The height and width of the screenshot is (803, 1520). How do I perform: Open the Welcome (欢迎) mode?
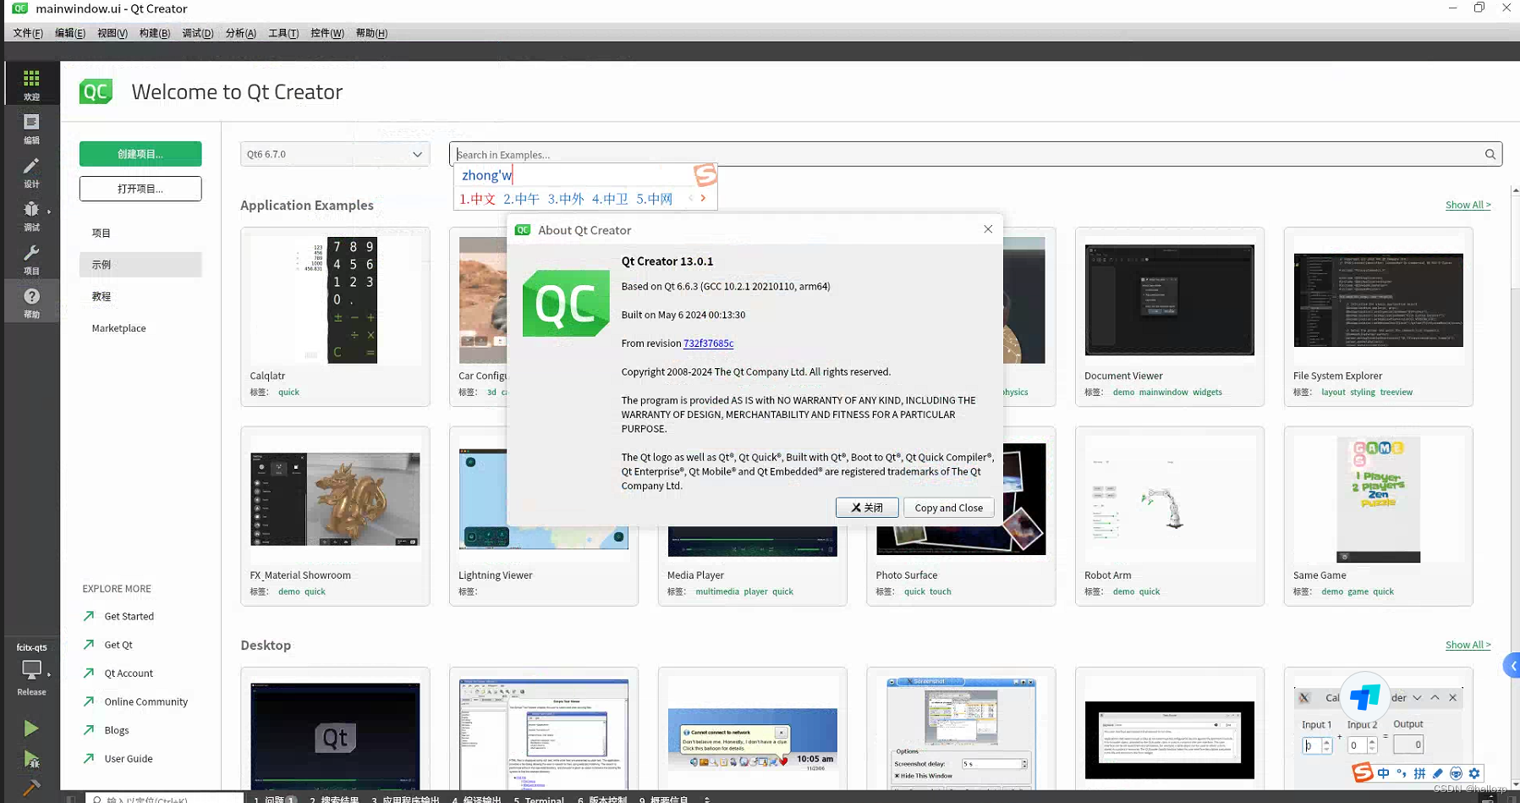(x=31, y=84)
